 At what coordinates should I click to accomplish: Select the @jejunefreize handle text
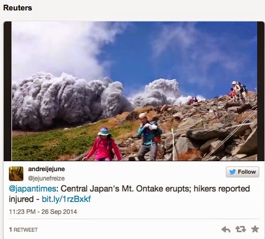46,178
